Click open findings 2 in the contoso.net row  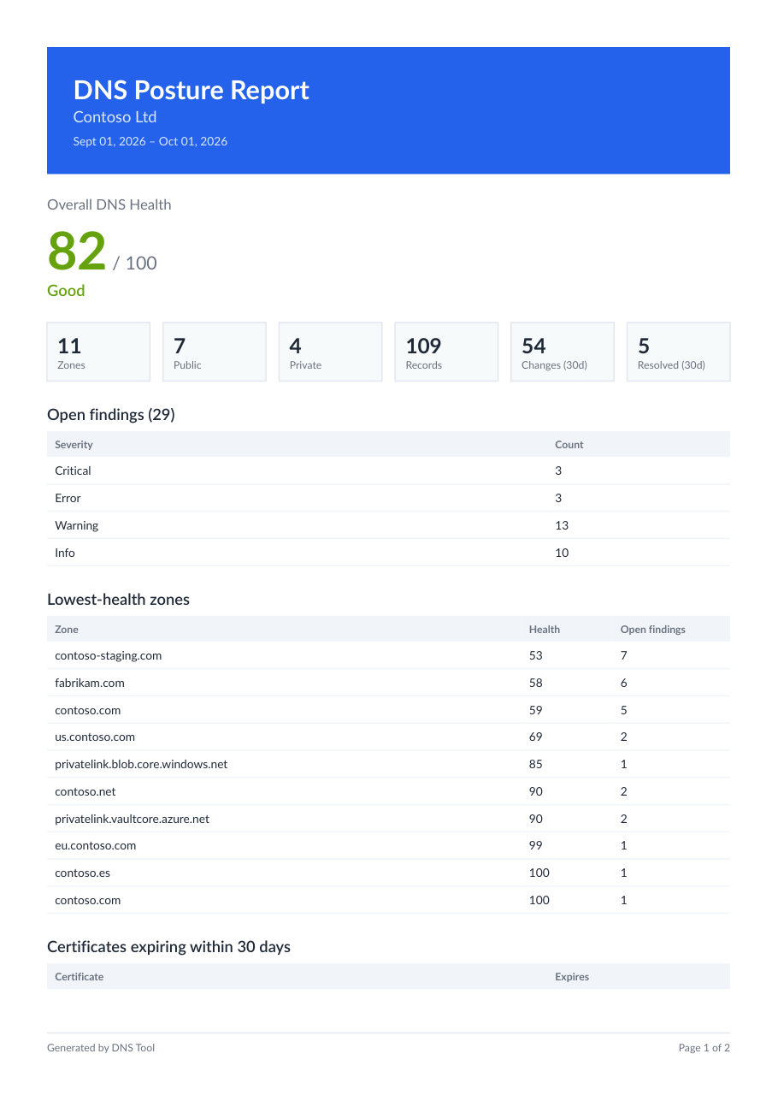coord(624,791)
